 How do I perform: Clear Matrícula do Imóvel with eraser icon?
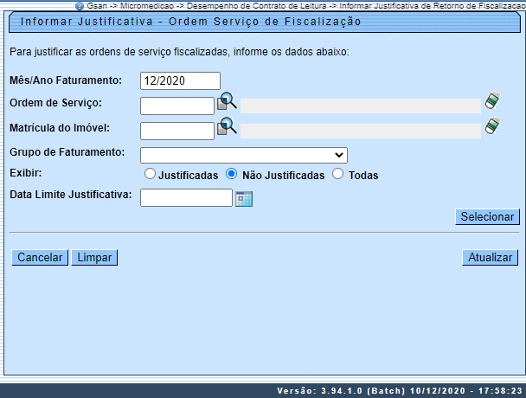pyautogui.click(x=492, y=125)
